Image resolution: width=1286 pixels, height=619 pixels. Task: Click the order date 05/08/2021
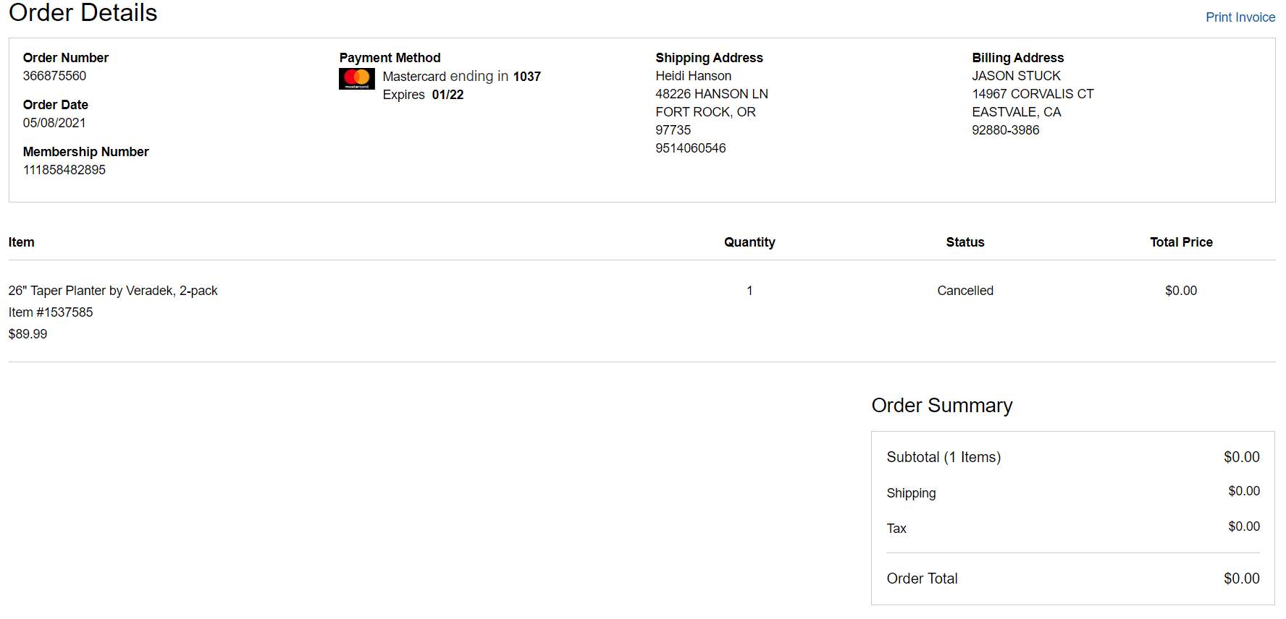54,123
